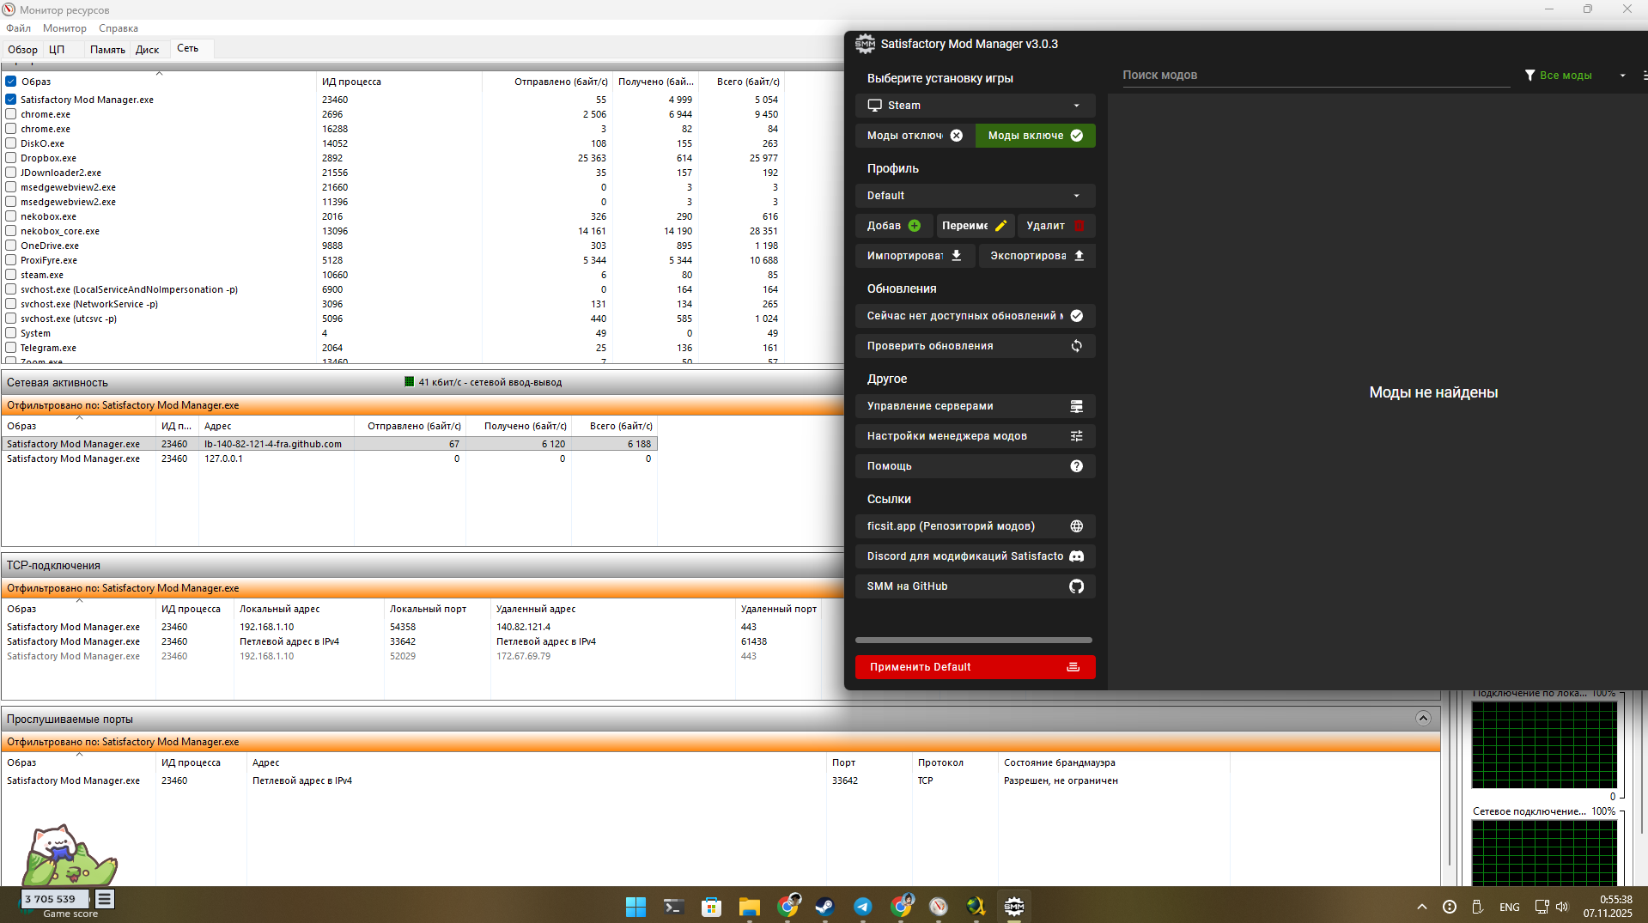This screenshot has width=1648, height=923.
Task: Click the volume icon in the system tray
Action: [x=1562, y=907]
